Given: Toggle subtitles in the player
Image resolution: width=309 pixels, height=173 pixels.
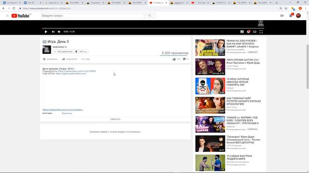Looking at the screenshot, I should point(242,32).
